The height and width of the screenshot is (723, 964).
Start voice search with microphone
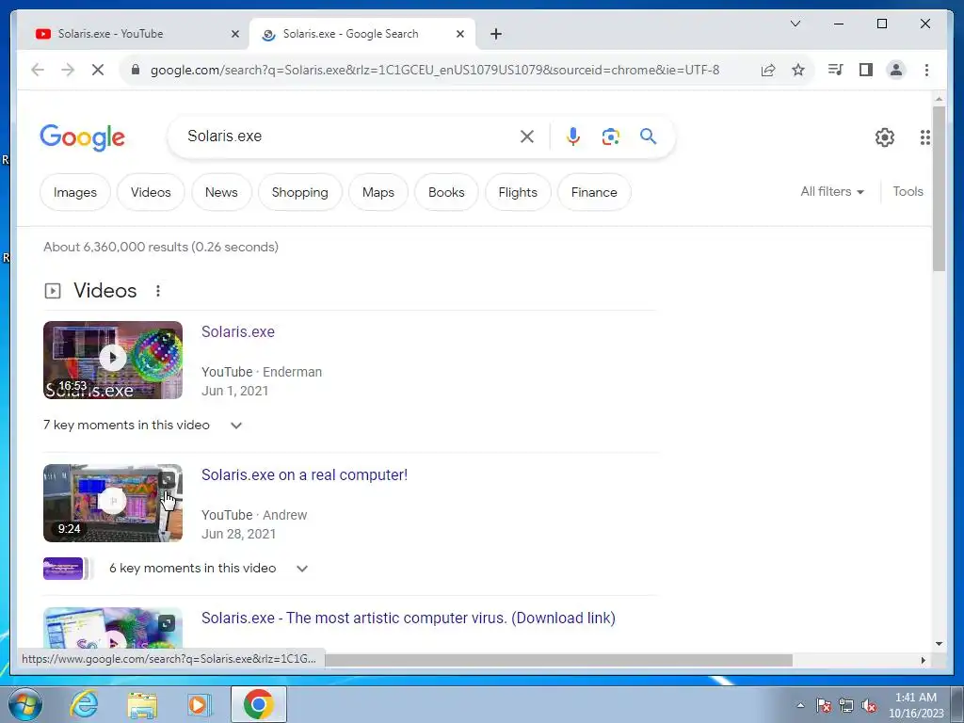point(573,137)
